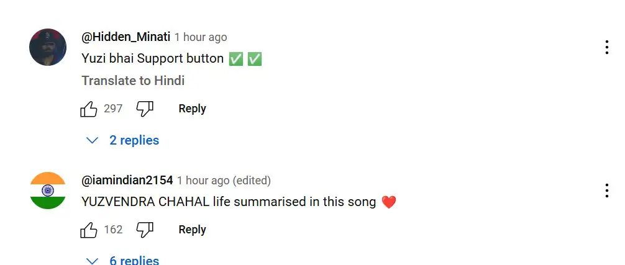Open the @Hidden_Minati channel link
The image size is (625, 265).
[125, 37]
